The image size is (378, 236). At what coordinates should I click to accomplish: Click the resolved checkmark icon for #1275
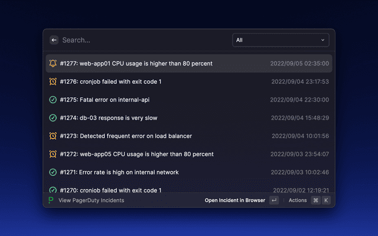pos(53,100)
